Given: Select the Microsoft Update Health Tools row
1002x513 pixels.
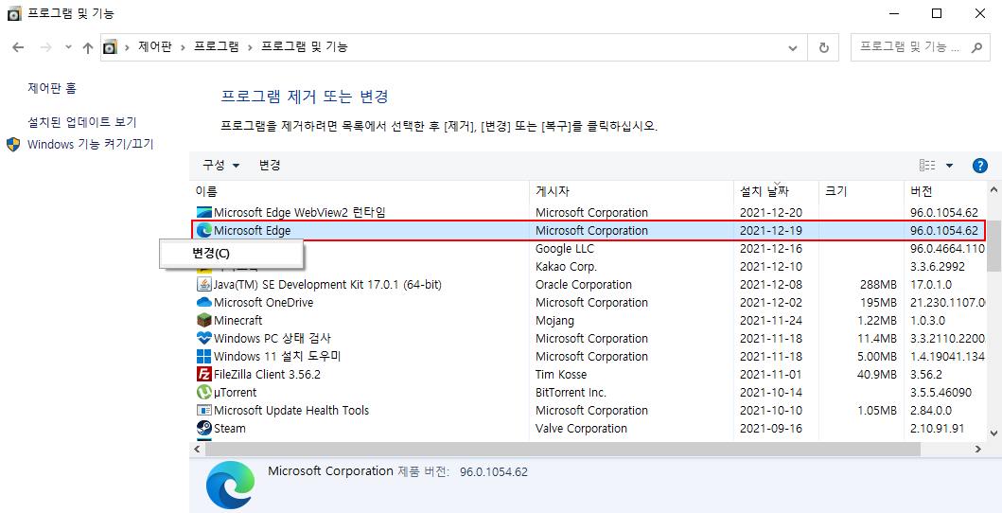Looking at the screenshot, I should 588,410.
